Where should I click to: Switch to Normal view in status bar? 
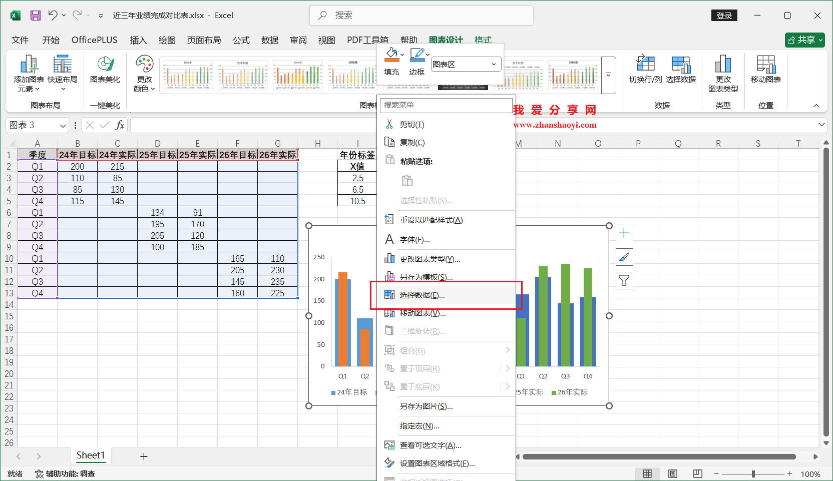tap(647, 473)
